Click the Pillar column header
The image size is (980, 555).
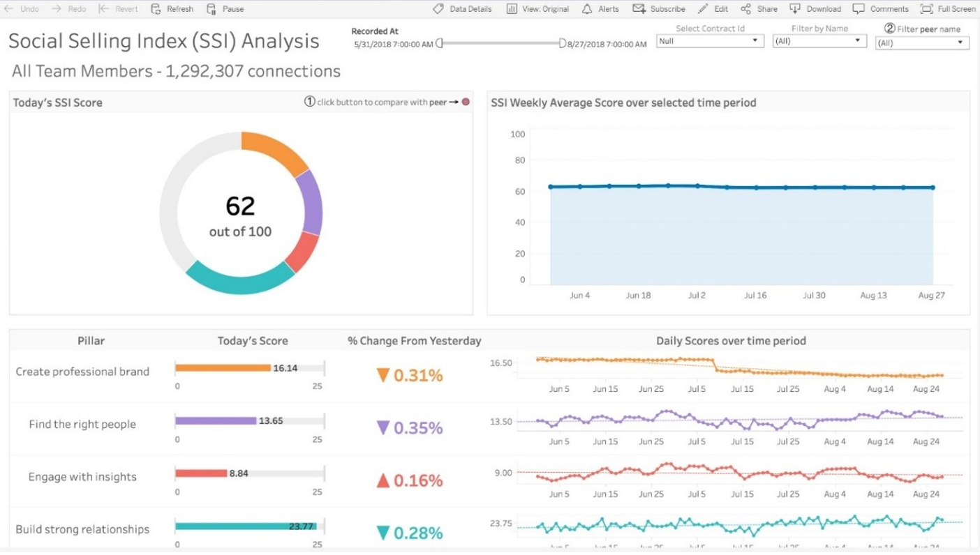91,341
